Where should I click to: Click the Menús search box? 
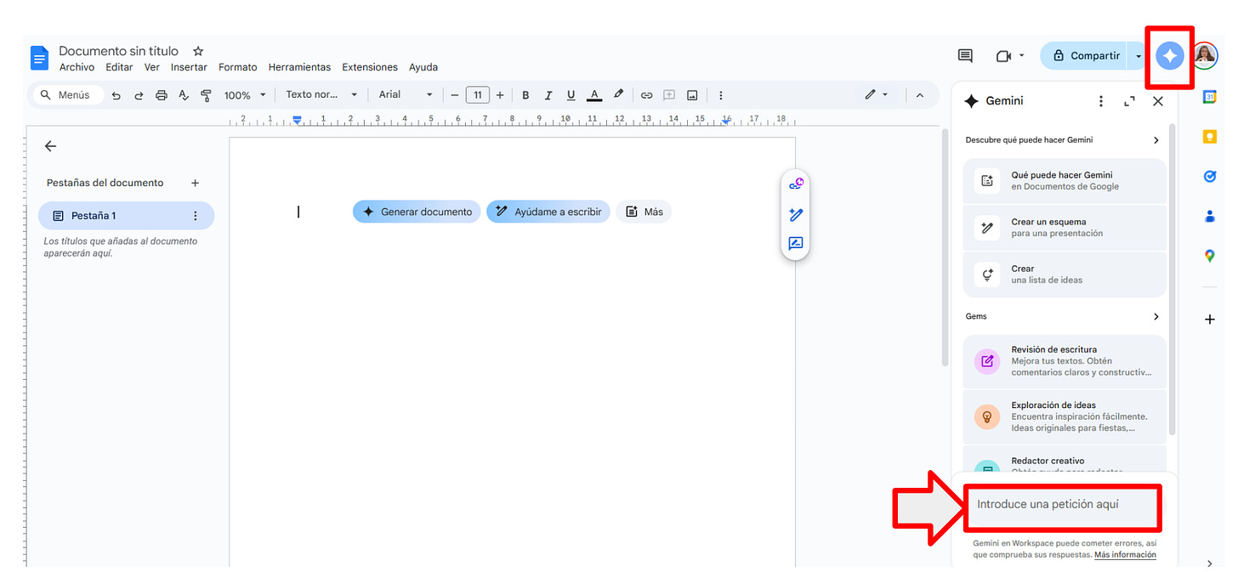coord(68,95)
